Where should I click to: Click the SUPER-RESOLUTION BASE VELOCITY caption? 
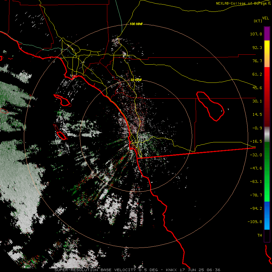click(95, 270)
